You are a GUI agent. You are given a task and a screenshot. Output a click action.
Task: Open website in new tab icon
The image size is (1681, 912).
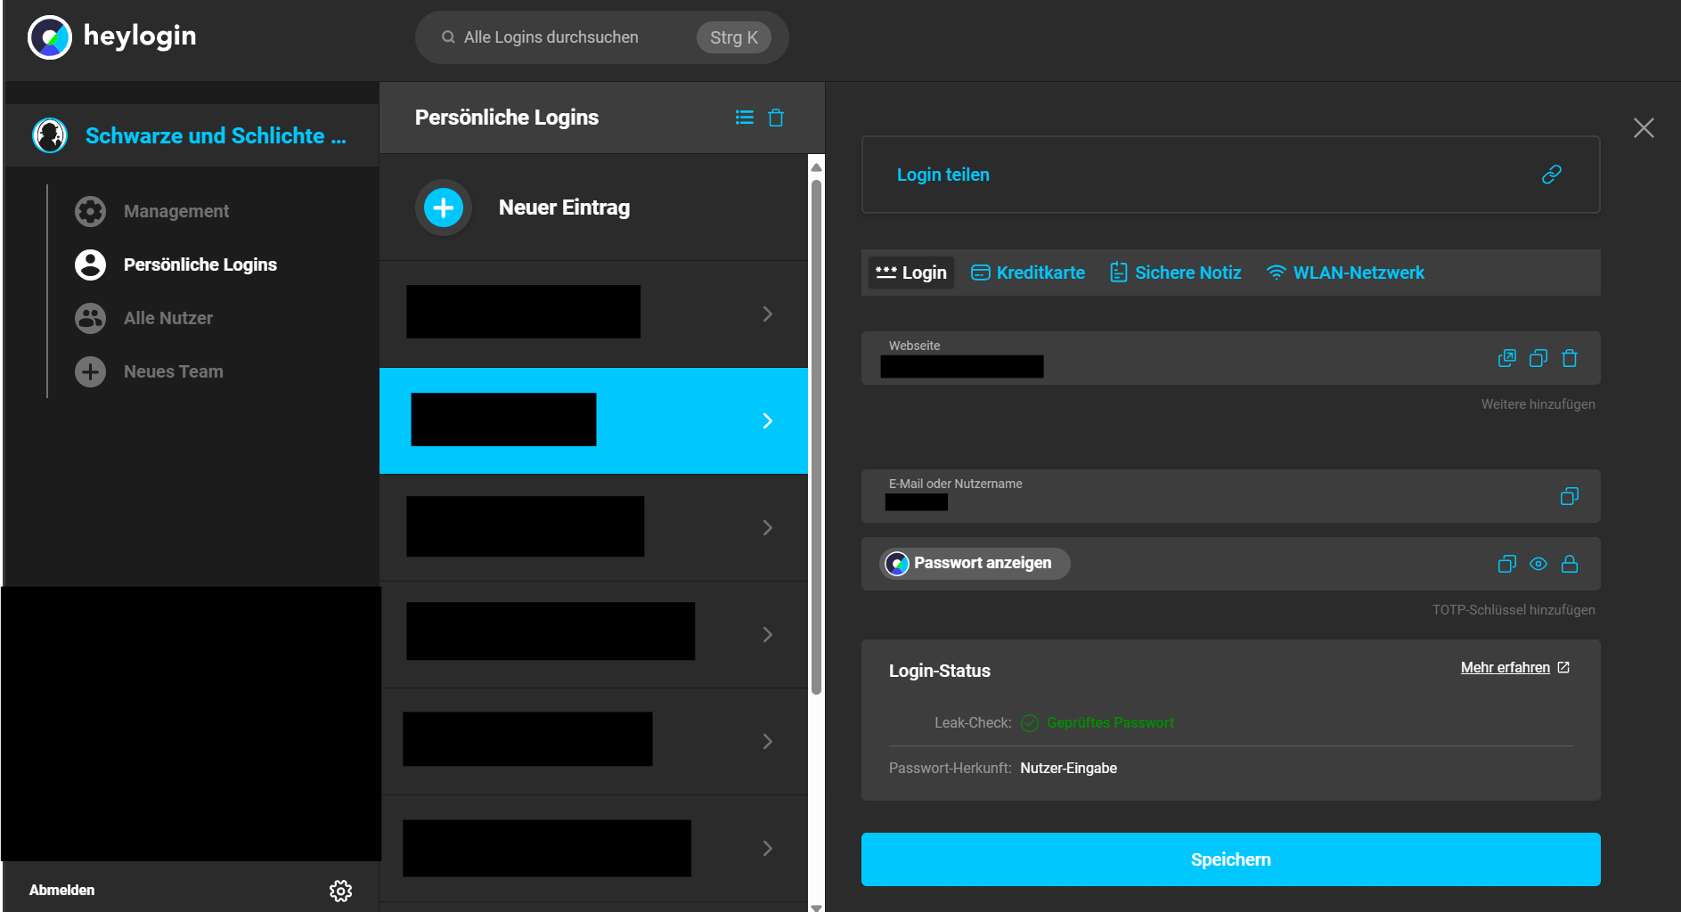click(x=1506, y=358)
